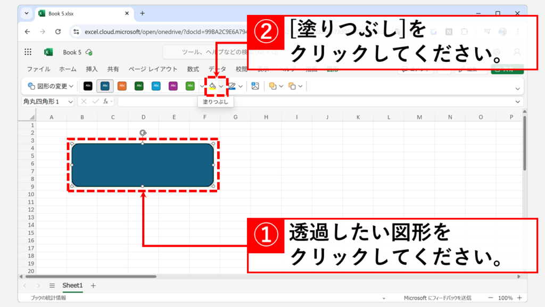
Task: Click the formula cancel X icon
Action: 84,102
